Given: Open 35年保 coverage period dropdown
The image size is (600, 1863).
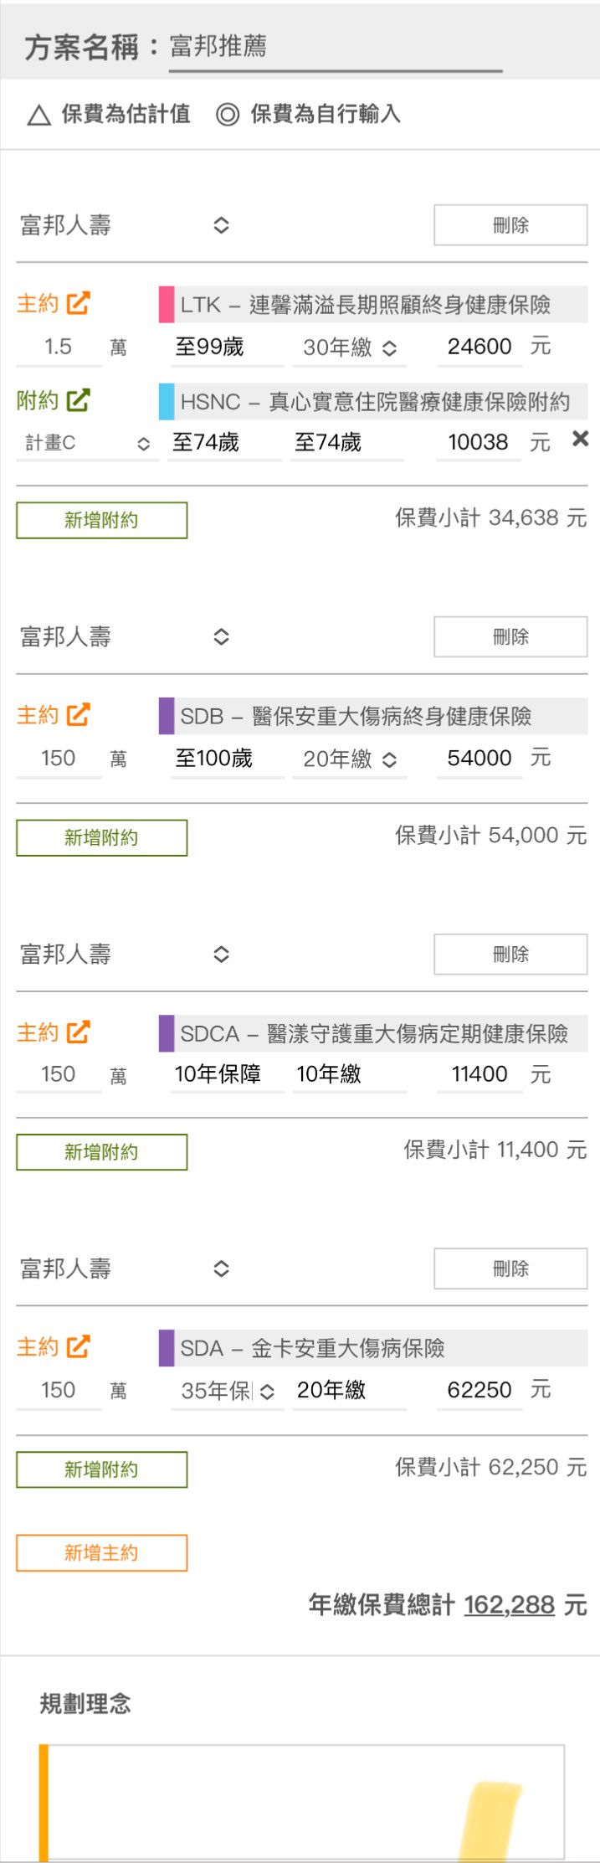Looking at the screenshot, I should click(x=228, y=1392).
